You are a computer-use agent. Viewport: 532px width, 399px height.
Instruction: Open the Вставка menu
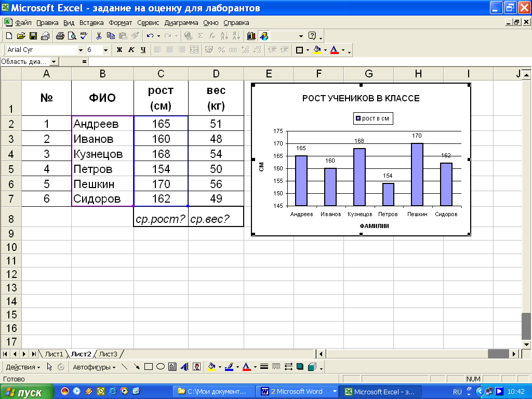(91, 23)
